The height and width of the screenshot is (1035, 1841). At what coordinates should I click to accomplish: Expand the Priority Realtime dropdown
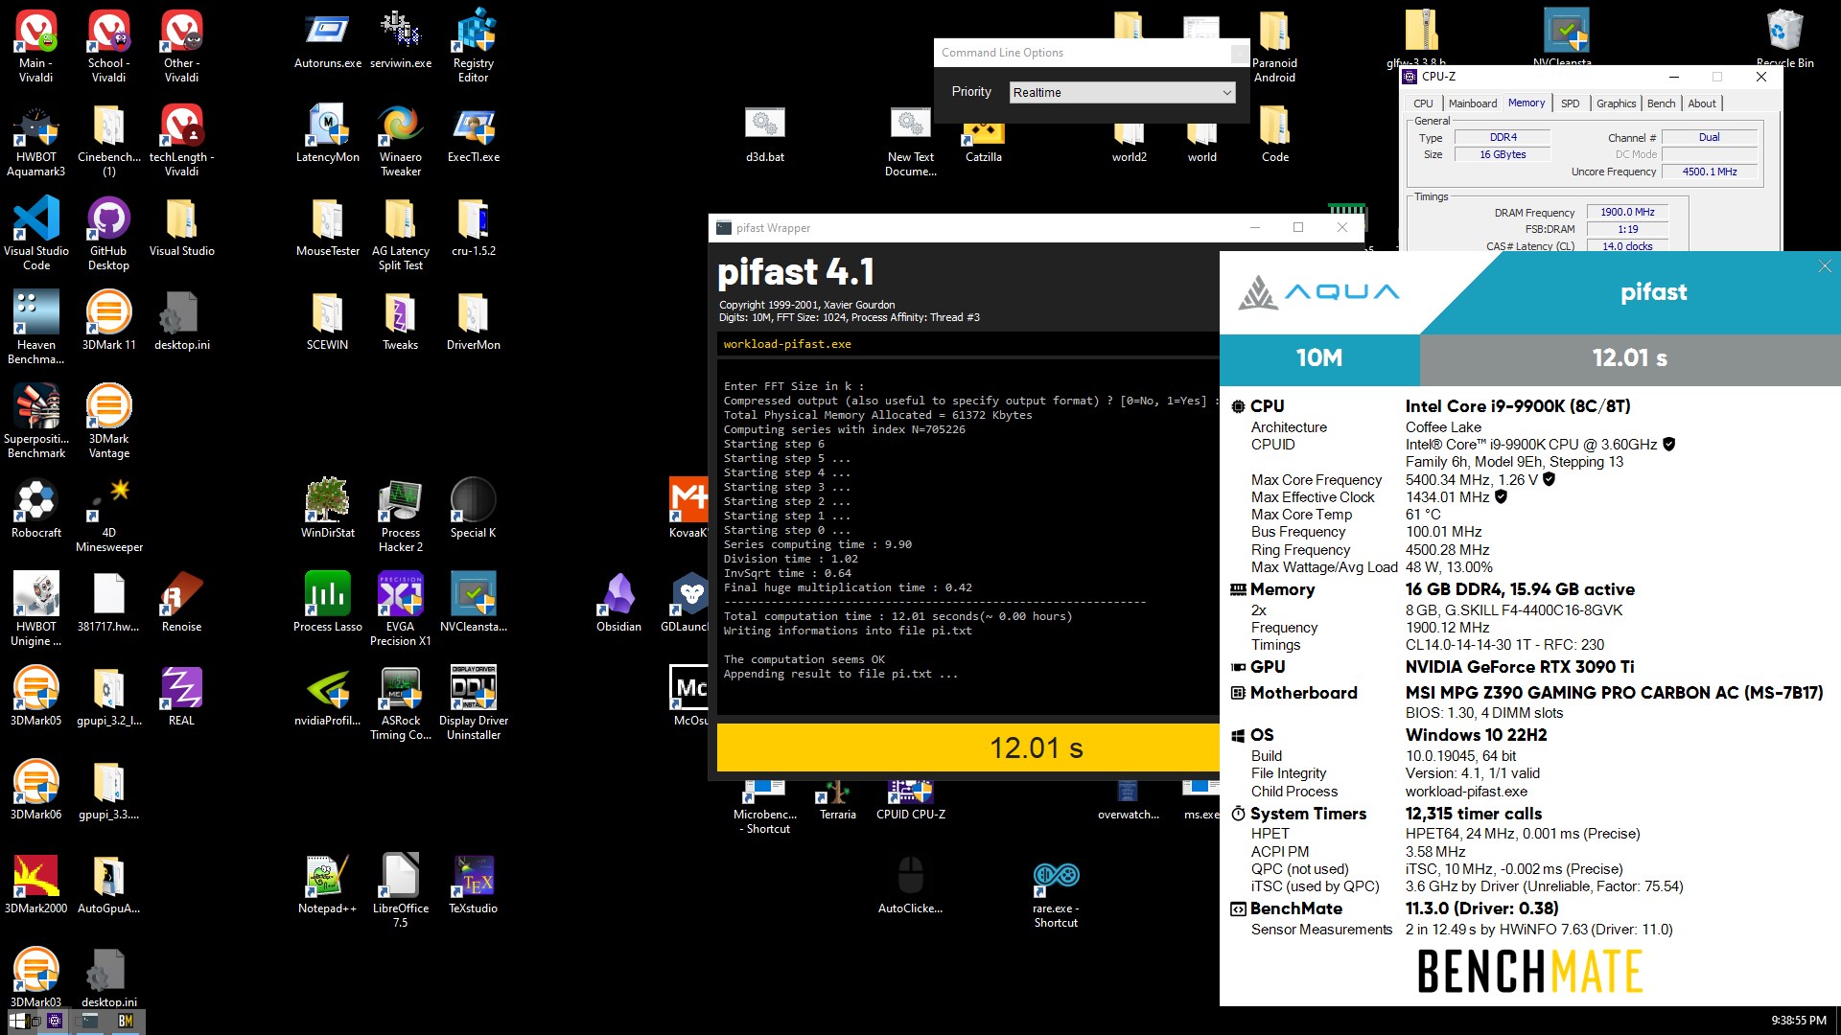click(1123, 92)
